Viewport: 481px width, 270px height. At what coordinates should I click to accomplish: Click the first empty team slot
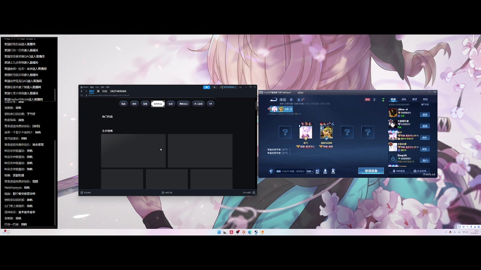285,132
